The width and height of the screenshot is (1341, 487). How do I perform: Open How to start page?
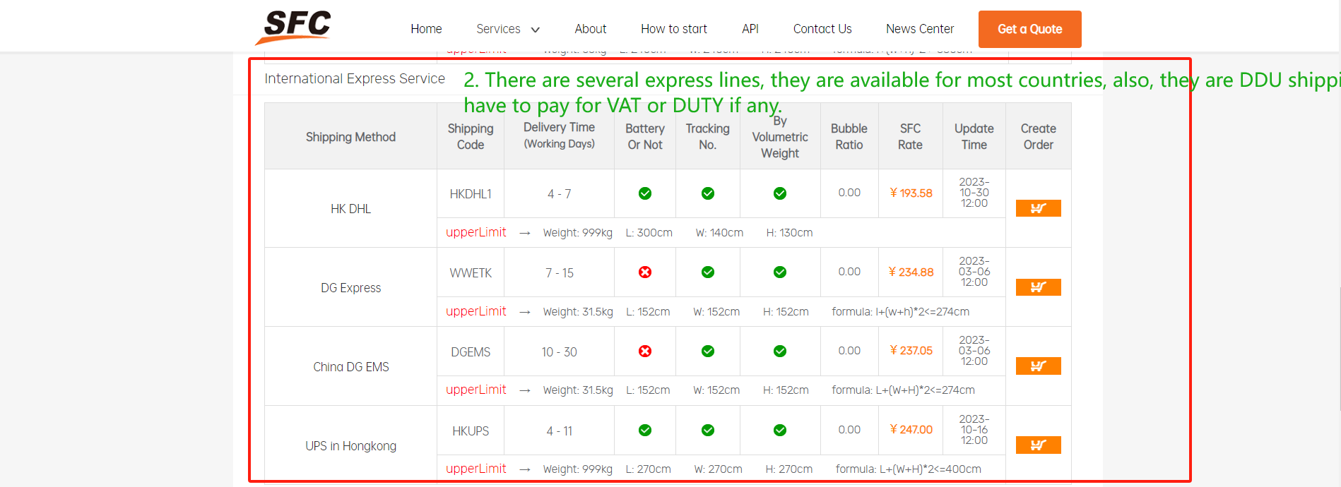coord(674,29)
